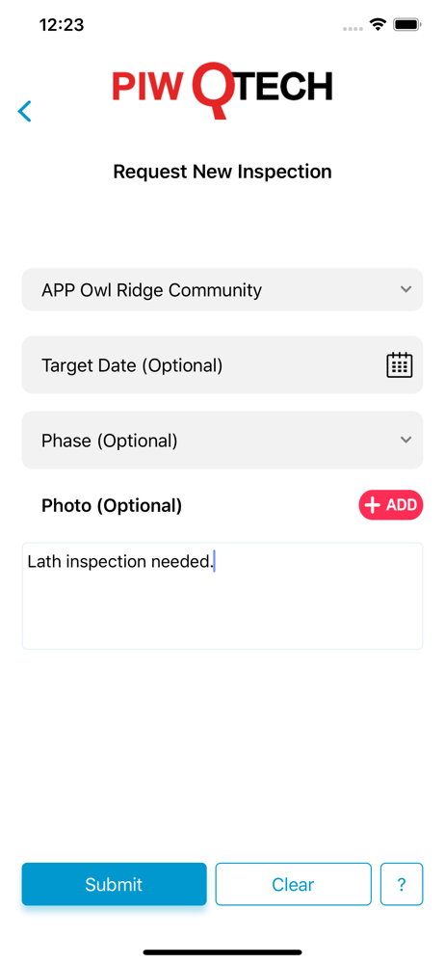Tap the Photo (Optional) label
Image resolution: width=445 pixels, height=964 pixels.
(112, 505)
